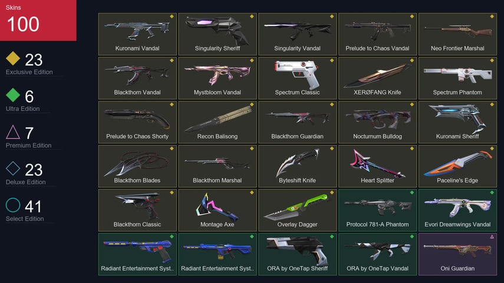Image resolution: width=504 pixels, height=283 pixels.
Task: Select the Prelude to Chaos Vandal skin
Action: (378, 34)
